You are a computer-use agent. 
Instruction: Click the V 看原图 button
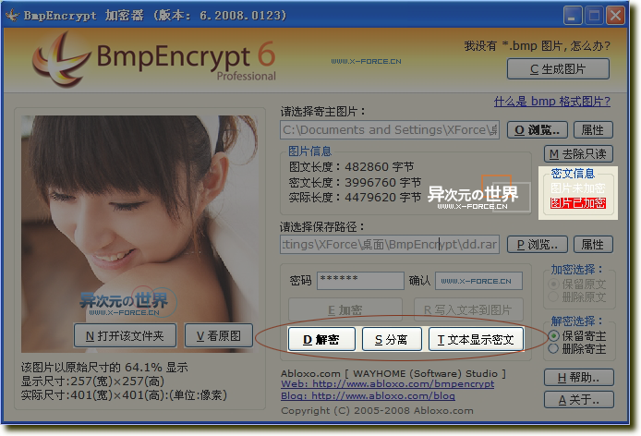pyautogui.click(x=219, y=336)
